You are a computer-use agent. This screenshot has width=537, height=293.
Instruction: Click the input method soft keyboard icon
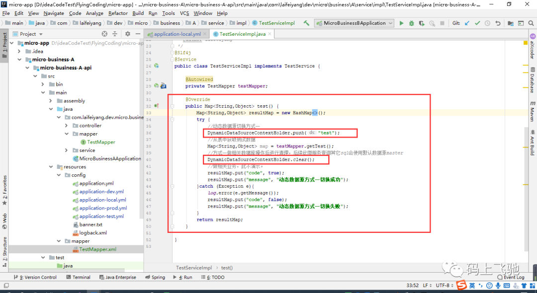[x=507, y=286]
